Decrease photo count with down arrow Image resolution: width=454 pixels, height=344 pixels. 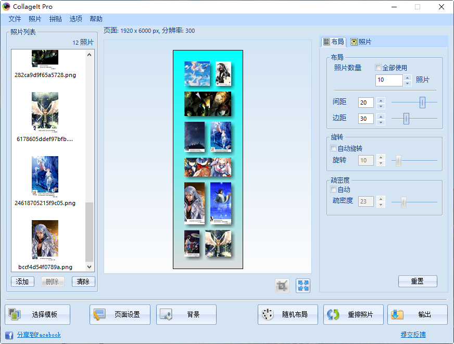pos(407,83)
